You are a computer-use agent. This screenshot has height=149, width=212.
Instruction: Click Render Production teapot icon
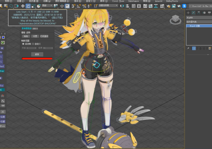[x=179, y=6]
